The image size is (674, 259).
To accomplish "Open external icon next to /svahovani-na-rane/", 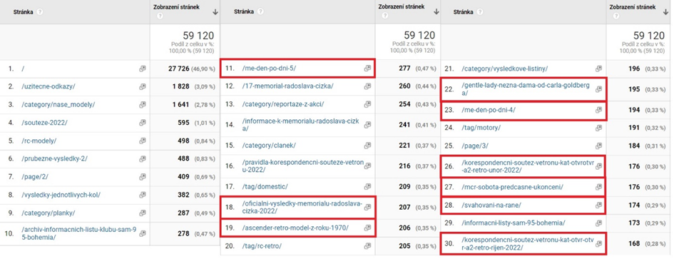I will click(x=599, y=205).
